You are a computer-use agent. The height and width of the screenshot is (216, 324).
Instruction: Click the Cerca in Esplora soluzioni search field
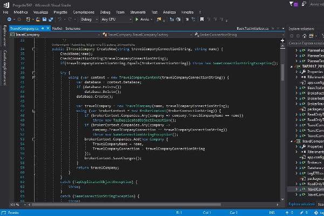pos(306,43)
